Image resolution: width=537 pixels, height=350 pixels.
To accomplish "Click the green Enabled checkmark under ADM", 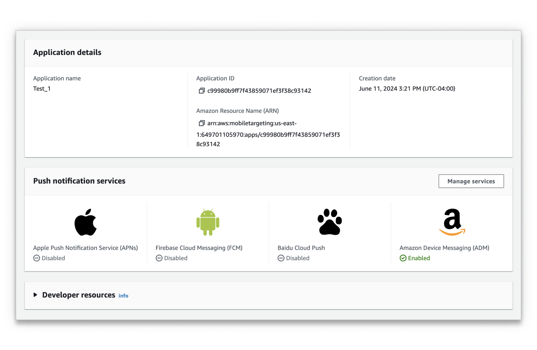I will point(403,258).
